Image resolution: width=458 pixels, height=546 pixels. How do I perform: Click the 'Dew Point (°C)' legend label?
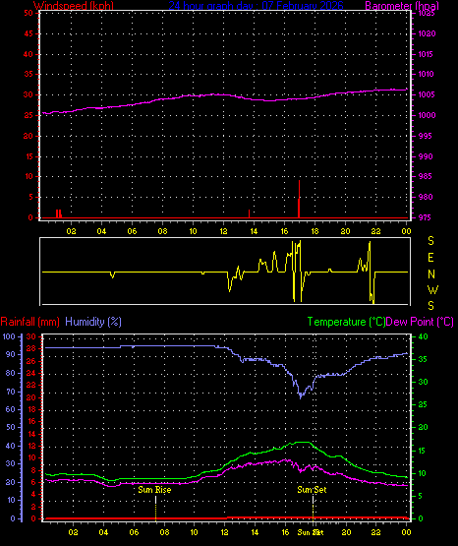[420, 322]
